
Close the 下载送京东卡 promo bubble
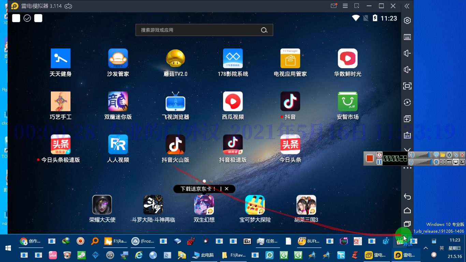point(227,189)
